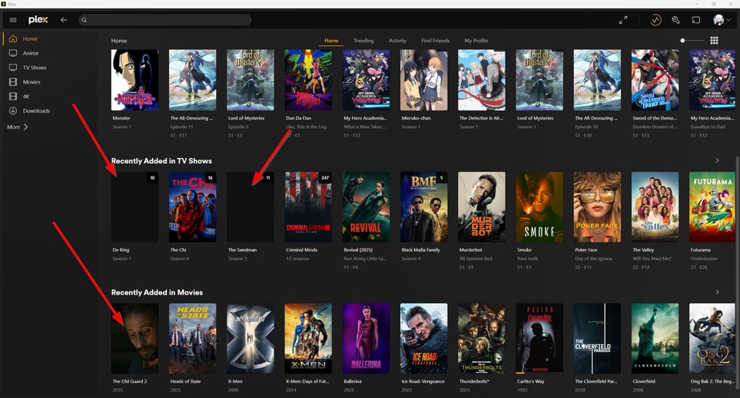Open the Dan Da Dan poster
Image resolution: width=740 pixels, height=398 pixels.
tap(307, 80)
